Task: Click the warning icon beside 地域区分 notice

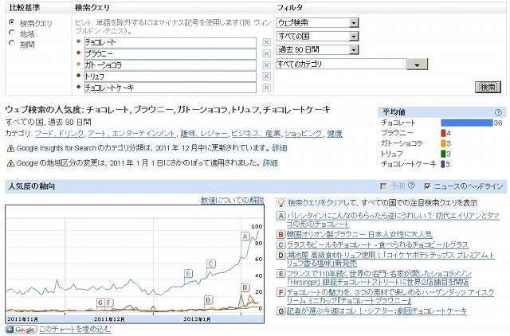Action: pos(10,163)
